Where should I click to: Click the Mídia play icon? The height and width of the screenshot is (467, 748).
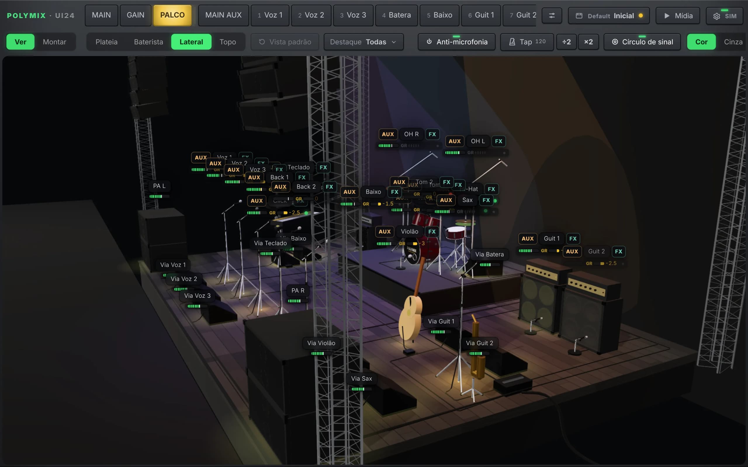tap(667, 15)
